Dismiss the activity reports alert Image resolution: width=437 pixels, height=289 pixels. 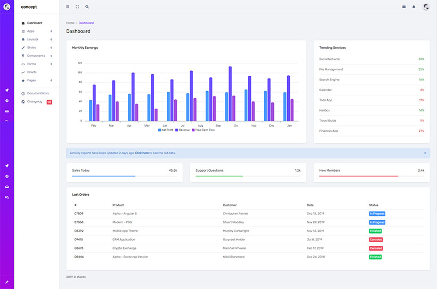[425, 153]
